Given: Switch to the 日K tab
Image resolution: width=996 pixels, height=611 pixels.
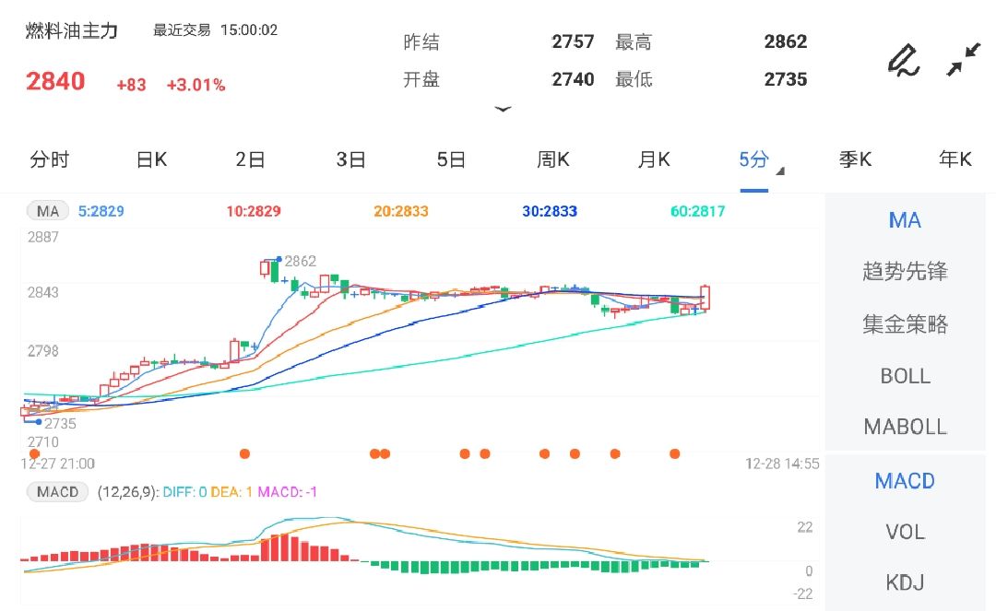Looking at the screenshot, I should [x=152, y=159].
